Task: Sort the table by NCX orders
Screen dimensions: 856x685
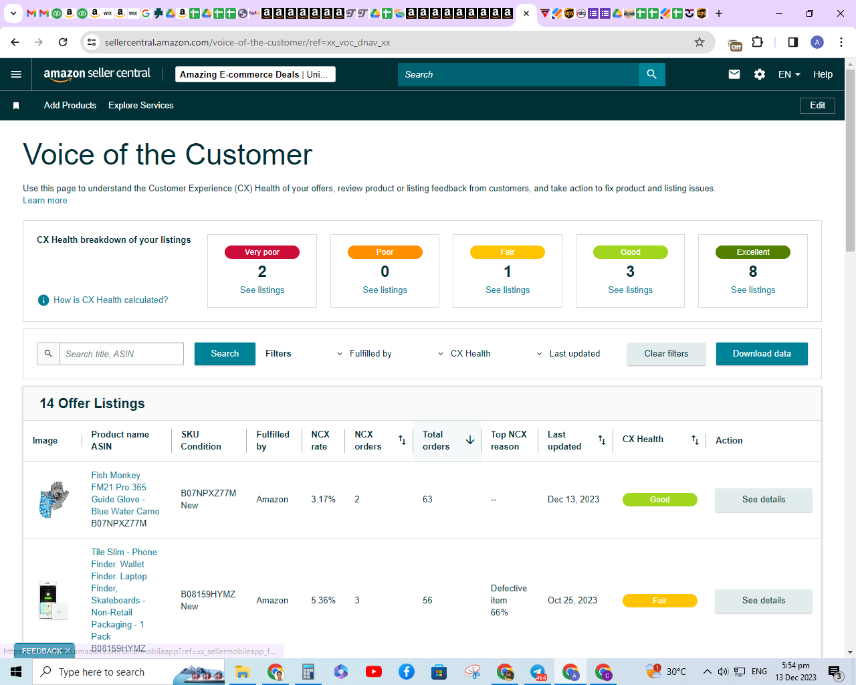Action: point(402,440)
